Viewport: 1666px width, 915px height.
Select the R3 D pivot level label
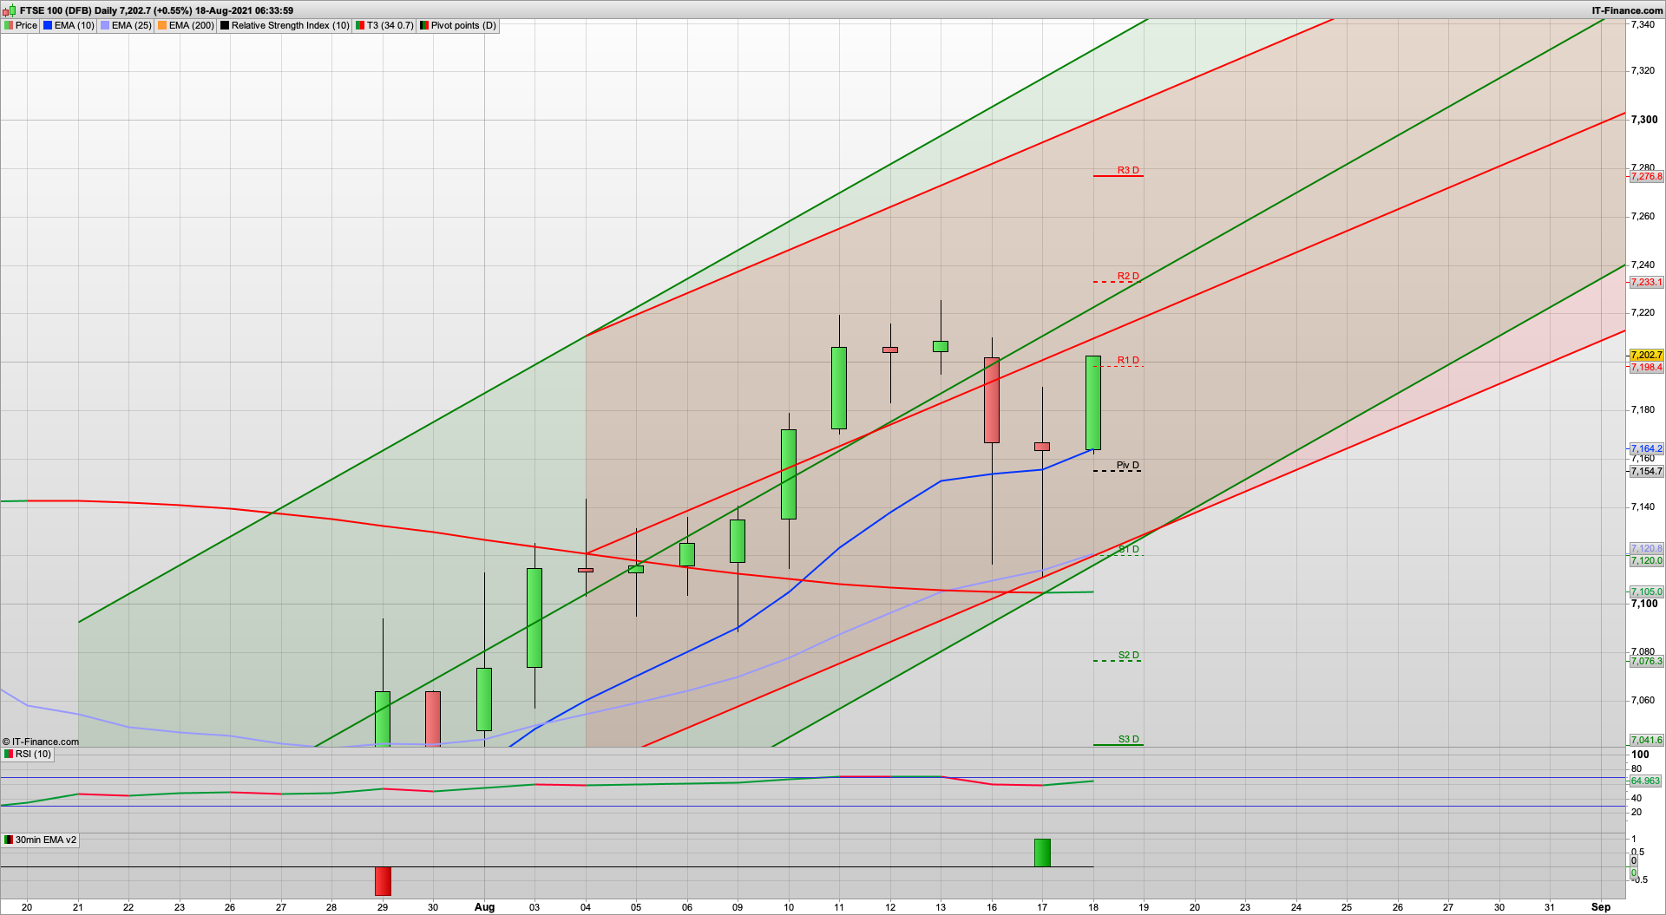click(1128, 170)
